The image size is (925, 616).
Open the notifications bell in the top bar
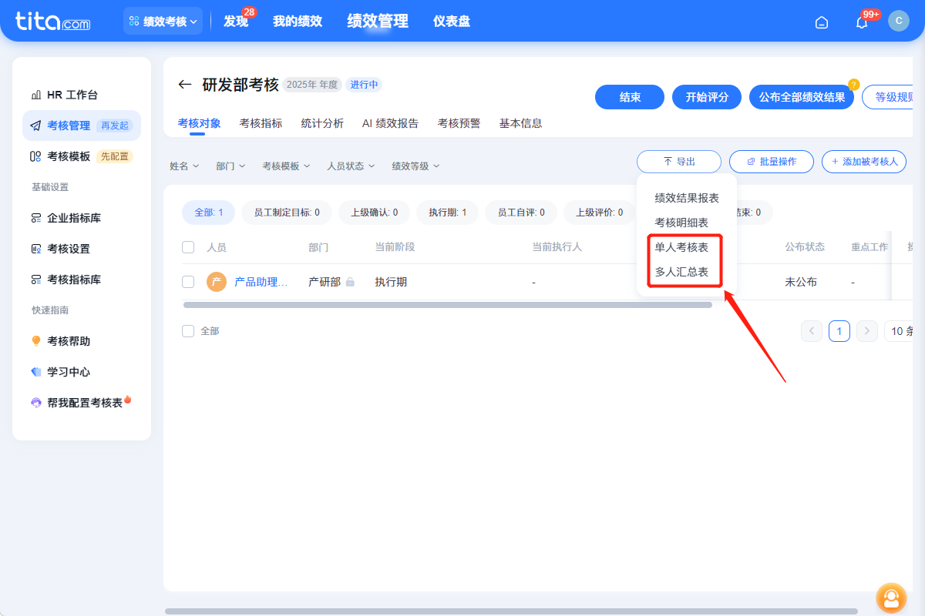click(x=861, y=22)
